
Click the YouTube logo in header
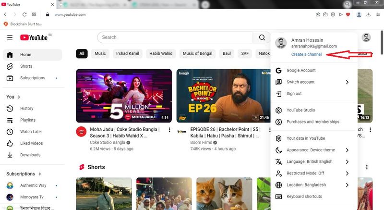point(34,37)
